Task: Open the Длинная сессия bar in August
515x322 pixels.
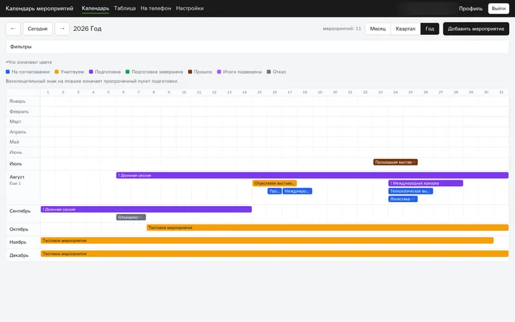Action: [x=312, y=175]
